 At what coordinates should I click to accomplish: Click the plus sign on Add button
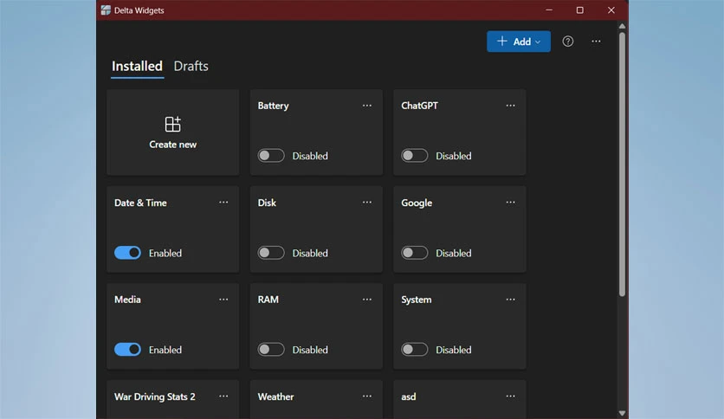click(x=502, y=41)
